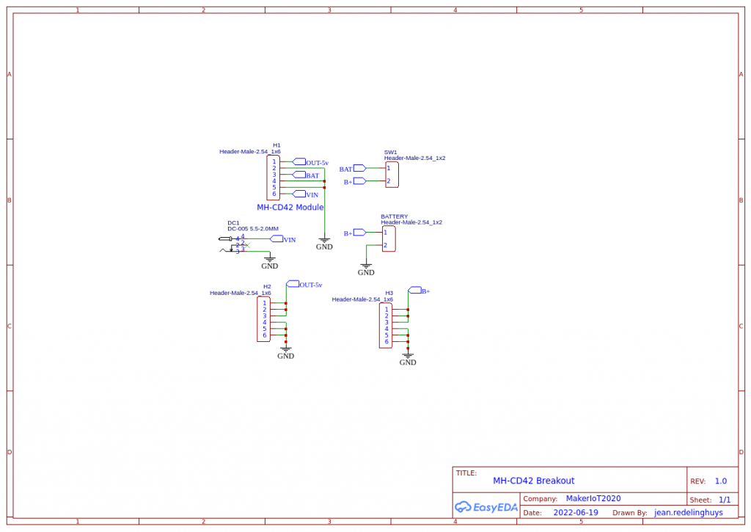Click the Header-Male-2.54_1x6 label above H1

250,151
